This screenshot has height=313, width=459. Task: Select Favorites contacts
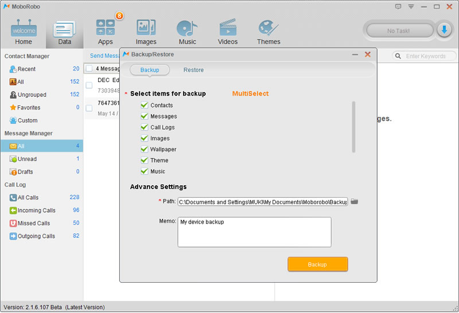tap(42, 107)
